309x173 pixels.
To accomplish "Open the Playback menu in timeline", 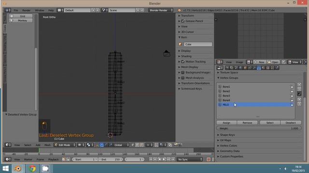I will 53,160.
